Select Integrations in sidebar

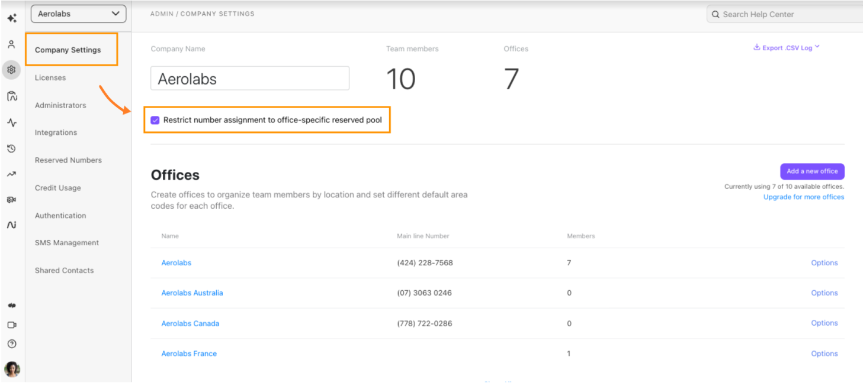pos(56,132)
